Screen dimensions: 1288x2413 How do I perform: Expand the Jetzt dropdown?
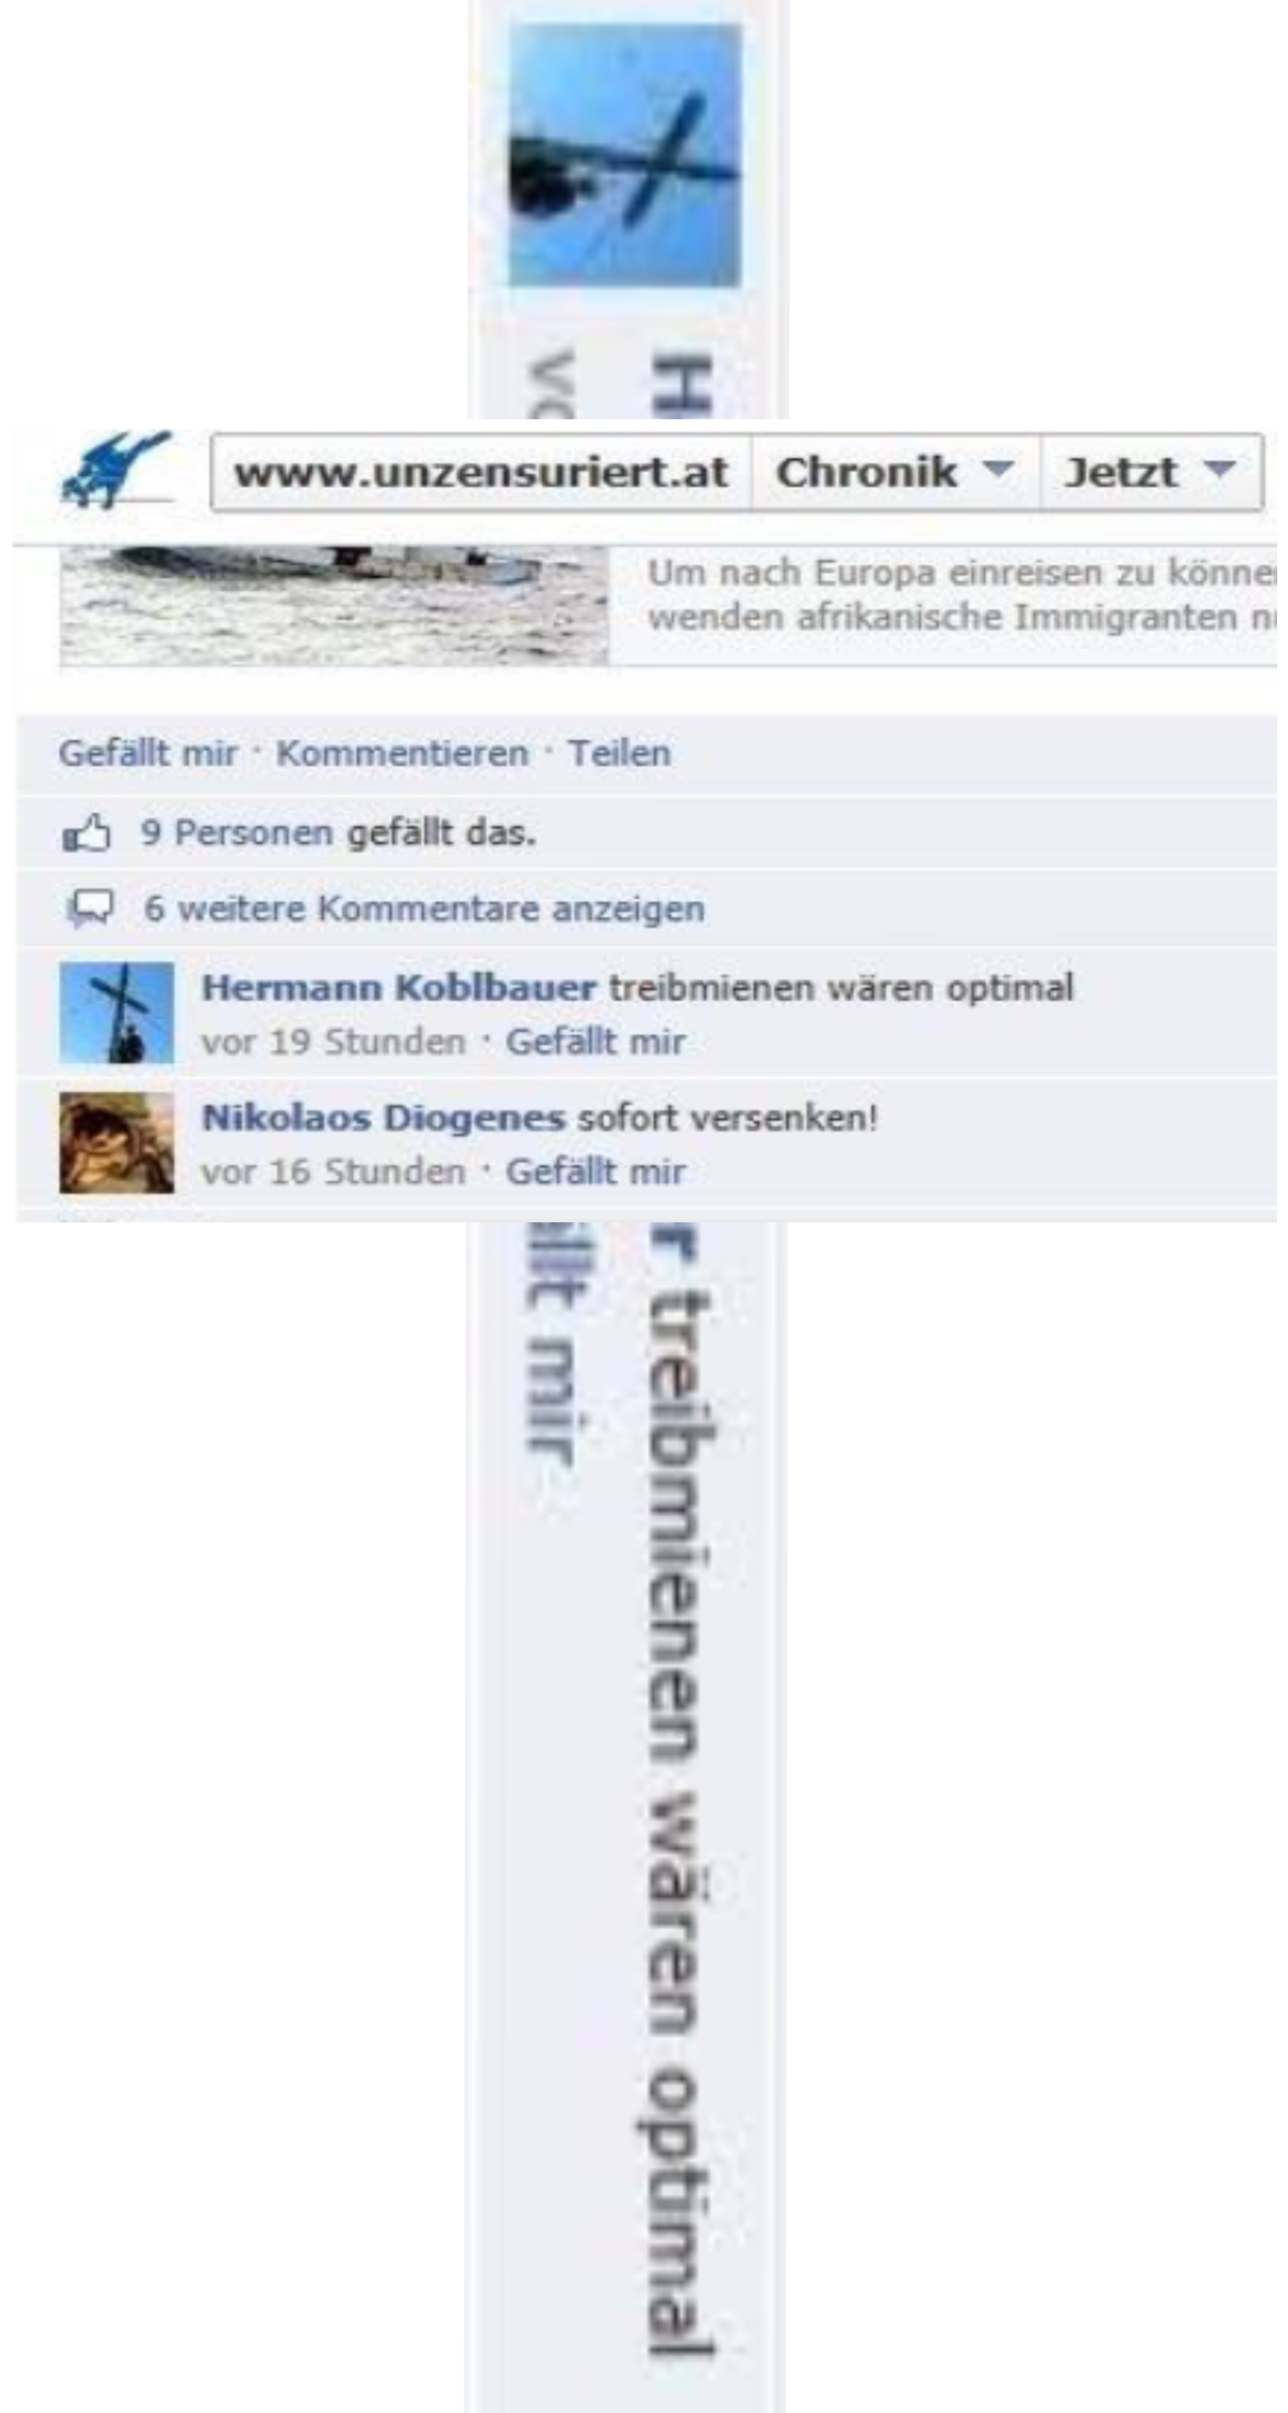coord(1151,471)
